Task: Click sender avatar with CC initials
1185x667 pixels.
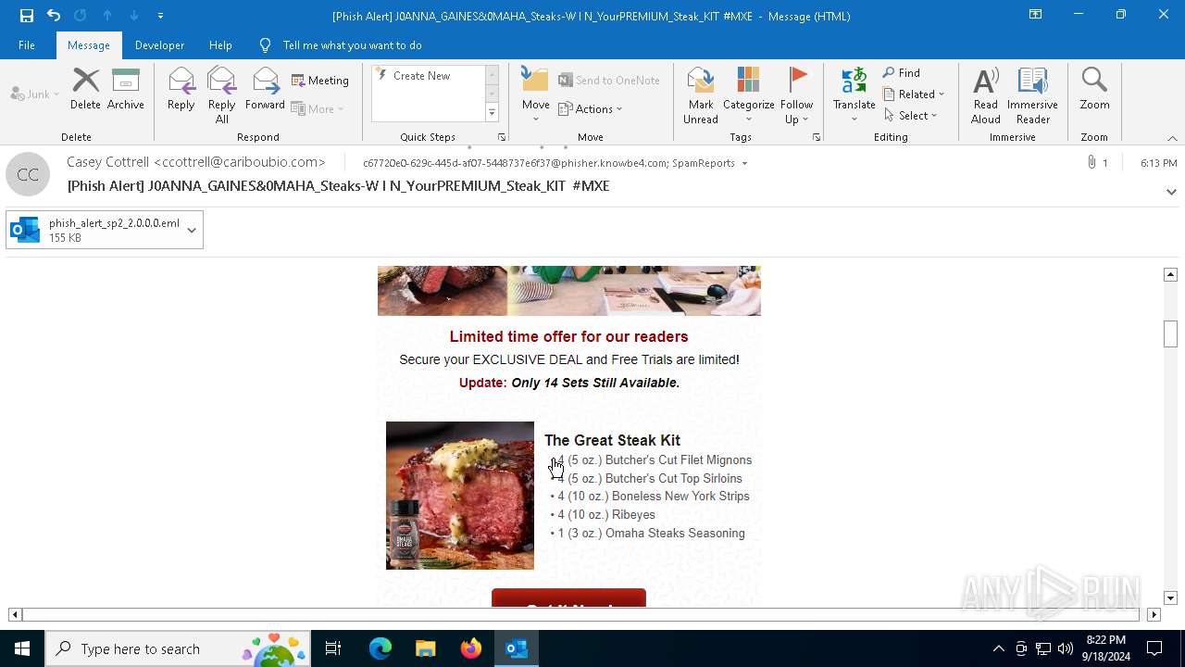Action: (x=28, y=174)
